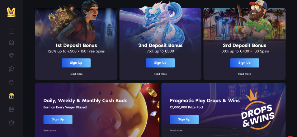Sign Up for 2nd Deposit Bonus
Image resolution: width=297 pixels, height=137 pixels.
160,63
